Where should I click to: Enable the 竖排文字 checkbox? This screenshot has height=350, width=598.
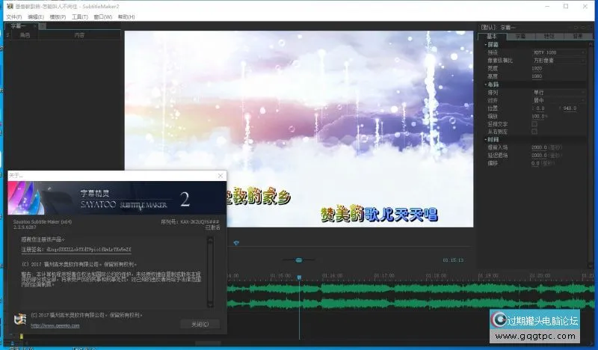pyautogui.click(x=534, y=123)
